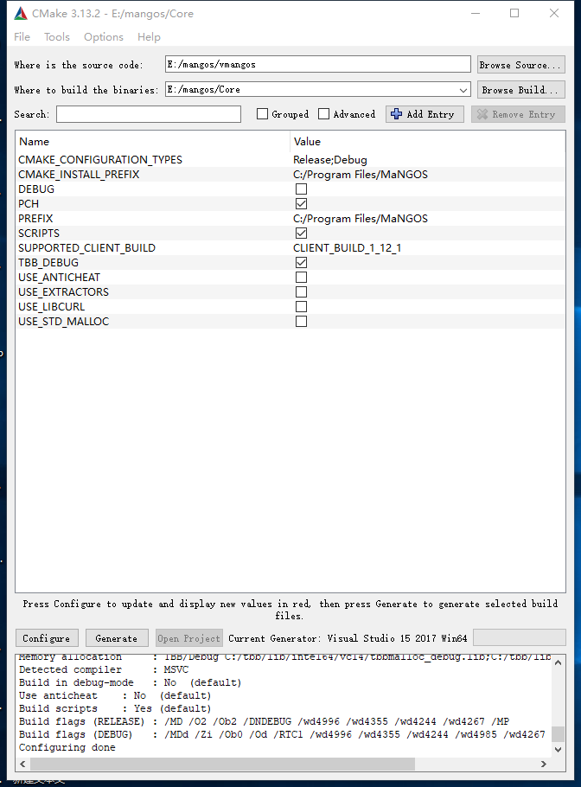Focus the Search input field

click(149, 114)
